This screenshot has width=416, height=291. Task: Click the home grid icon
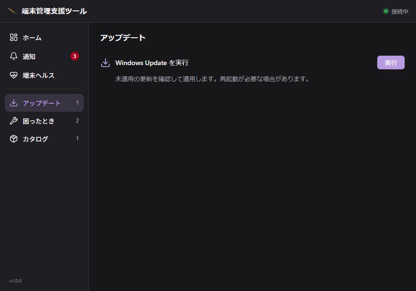[14, 37]
